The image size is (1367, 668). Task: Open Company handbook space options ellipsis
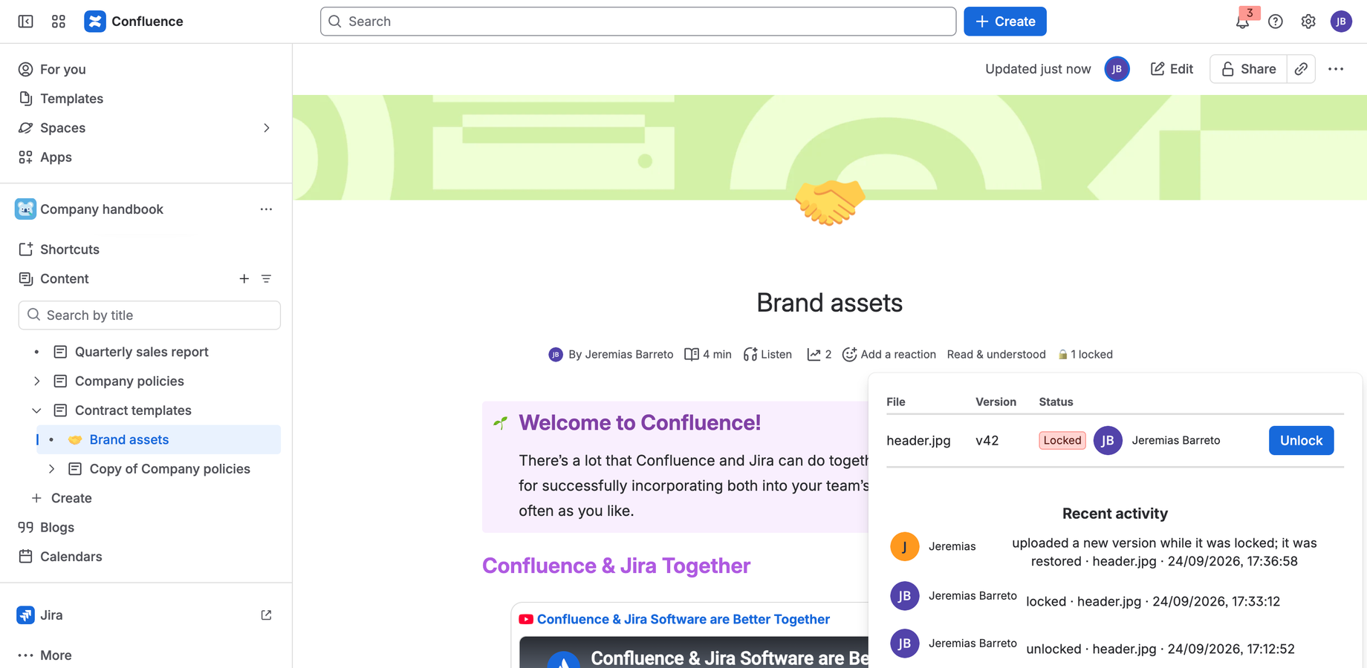click(x=266, y=209)
